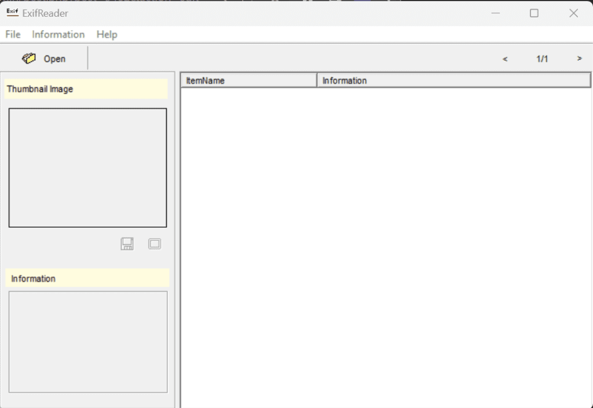Viewport: 593px width, 408px height.
Task: Click the thumbnail window view icon
Action: point(155,244)
